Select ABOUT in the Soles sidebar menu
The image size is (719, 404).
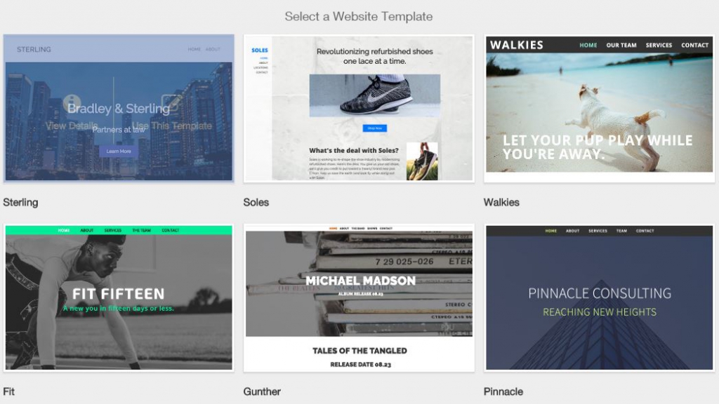pos(263,63)
